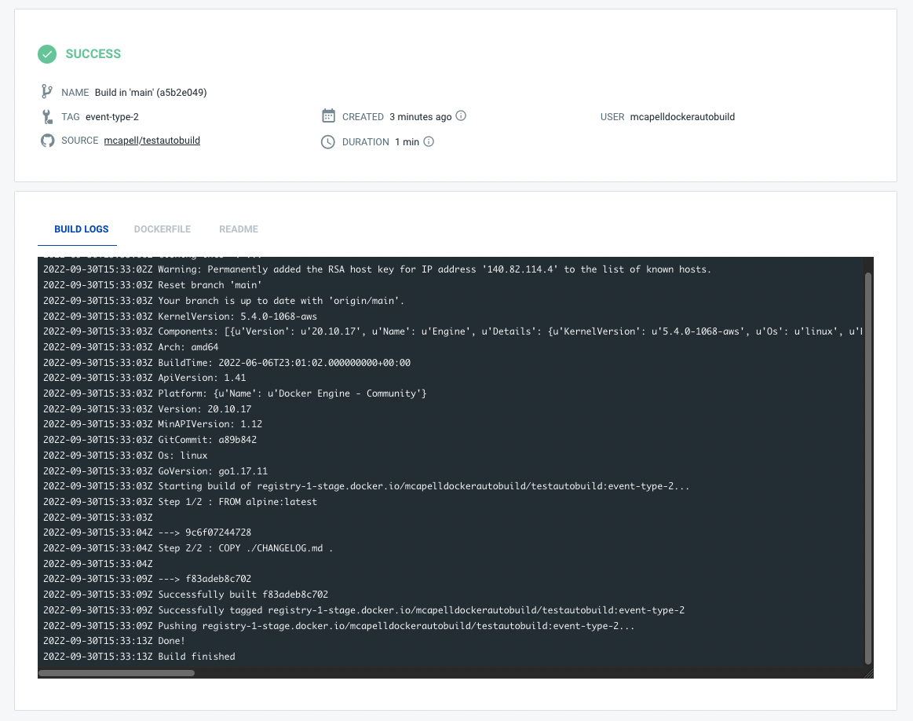Click the build name "Build in 'main' (a5b2e049)"

[151, 93]
